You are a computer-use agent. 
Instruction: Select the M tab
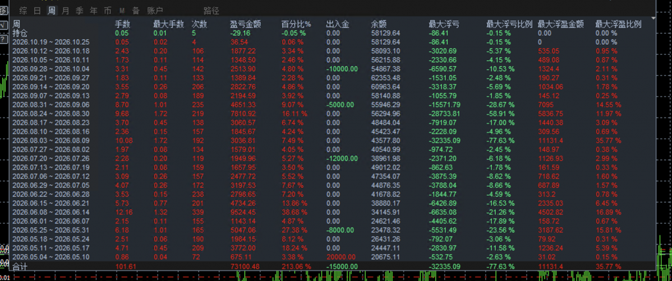coord(122,10)
